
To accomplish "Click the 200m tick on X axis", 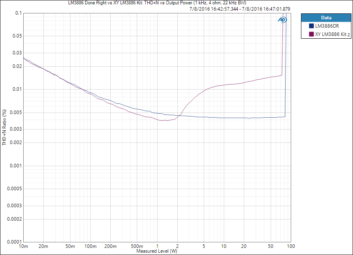I will [110, 246].
